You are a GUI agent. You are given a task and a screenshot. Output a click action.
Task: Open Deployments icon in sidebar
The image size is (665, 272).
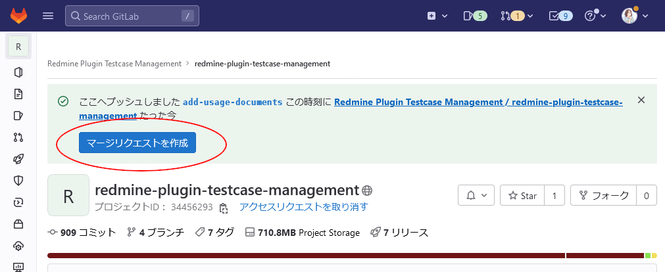click(18, 202)
